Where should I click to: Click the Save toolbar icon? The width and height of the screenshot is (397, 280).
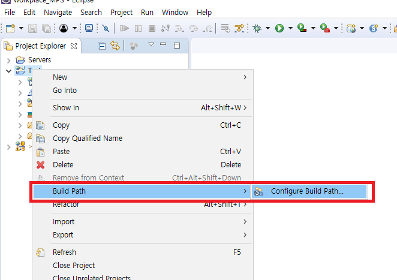(x=32, y=28)
